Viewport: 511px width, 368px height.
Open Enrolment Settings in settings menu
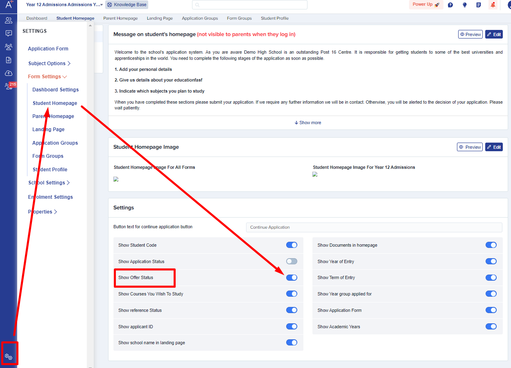(50, 197)
